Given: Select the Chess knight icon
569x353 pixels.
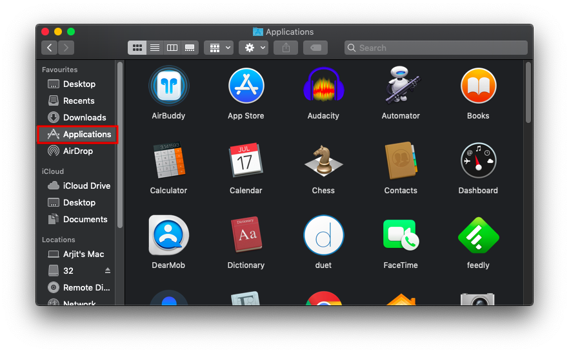Looking at the screenshot, I should coord(323,160).
